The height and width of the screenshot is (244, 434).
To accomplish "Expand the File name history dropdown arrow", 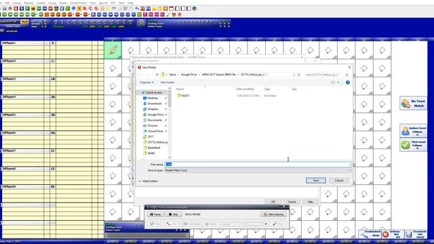I will click(350, 164).
